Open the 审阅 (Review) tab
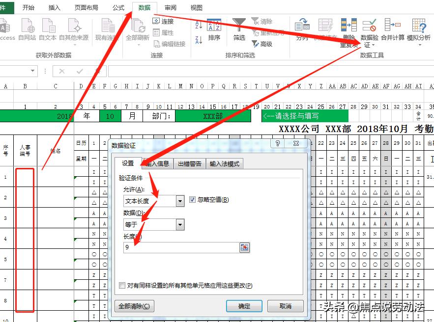Viewport: 434px width, 322px height. click(171, 7)
